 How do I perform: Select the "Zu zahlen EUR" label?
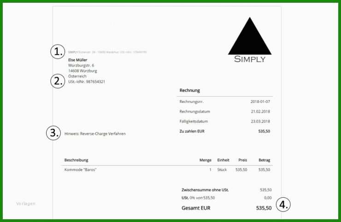[192, 131]
